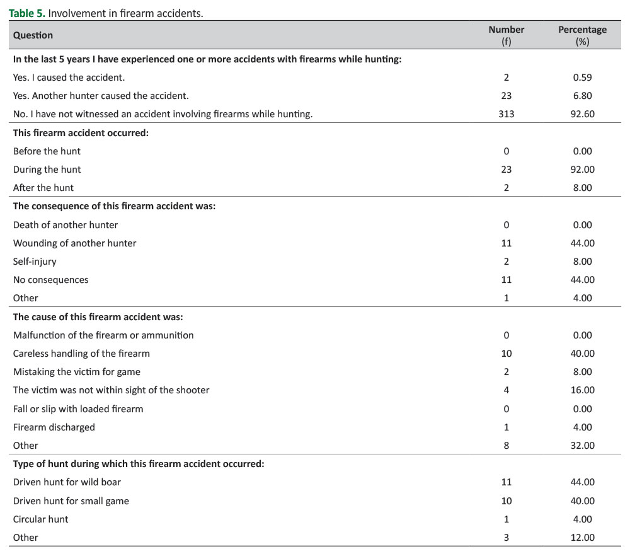Click the "Question" column header
Screen dimensions: 630x554
point(33,35)
